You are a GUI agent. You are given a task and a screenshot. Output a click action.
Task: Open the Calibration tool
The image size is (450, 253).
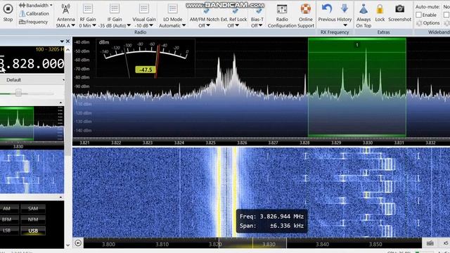pos(34,13)
